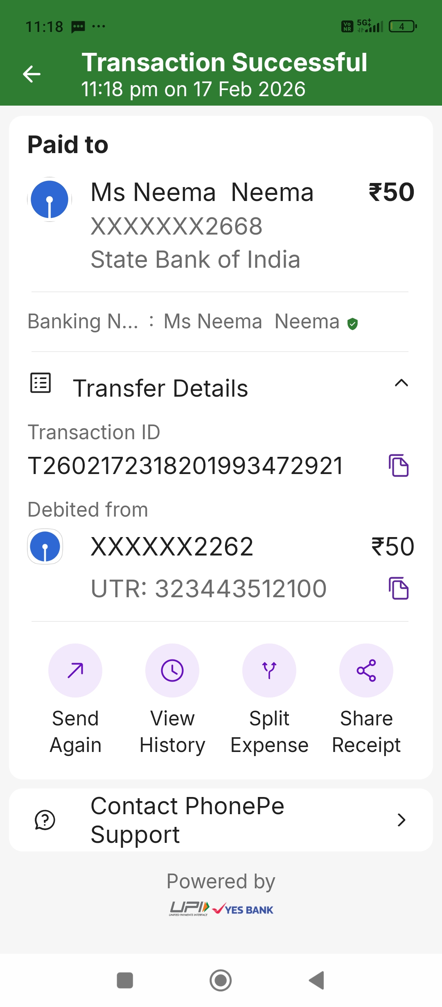
Task: Tap the State Bank payee logo
Action: tap(50, 199)
